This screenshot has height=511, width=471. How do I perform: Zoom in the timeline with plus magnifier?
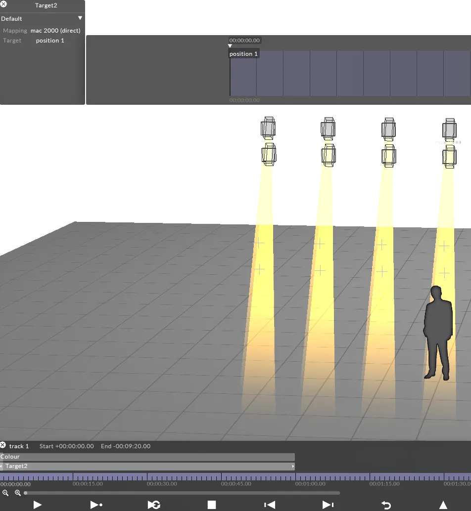(18, 493)
